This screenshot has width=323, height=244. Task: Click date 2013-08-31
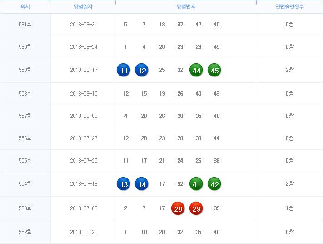(84, 25)
